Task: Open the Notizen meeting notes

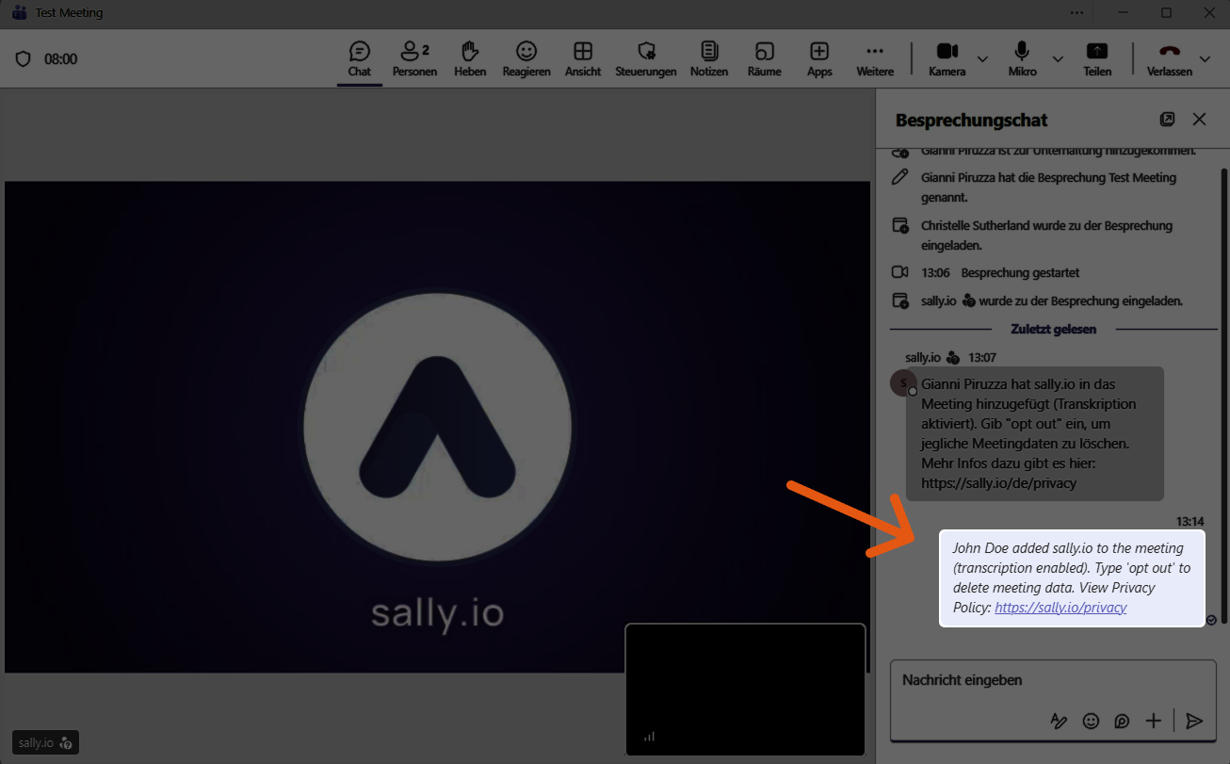Action: (x=708, y=58)
